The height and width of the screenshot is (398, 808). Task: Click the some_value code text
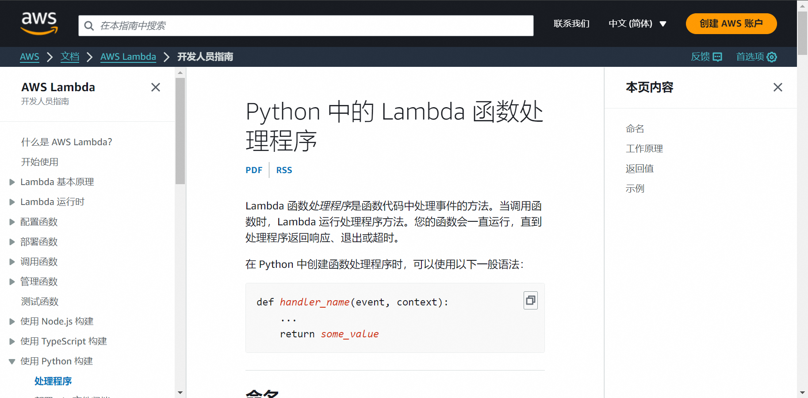(350, 334)
